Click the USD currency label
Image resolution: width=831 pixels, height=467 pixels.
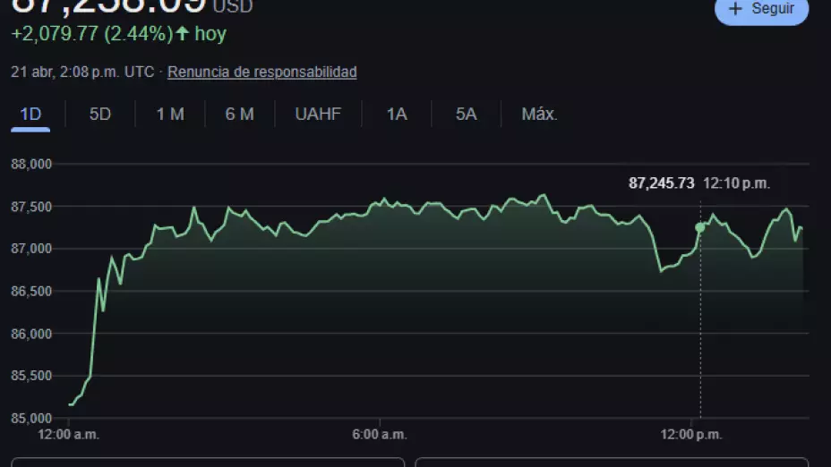point(233,7)
